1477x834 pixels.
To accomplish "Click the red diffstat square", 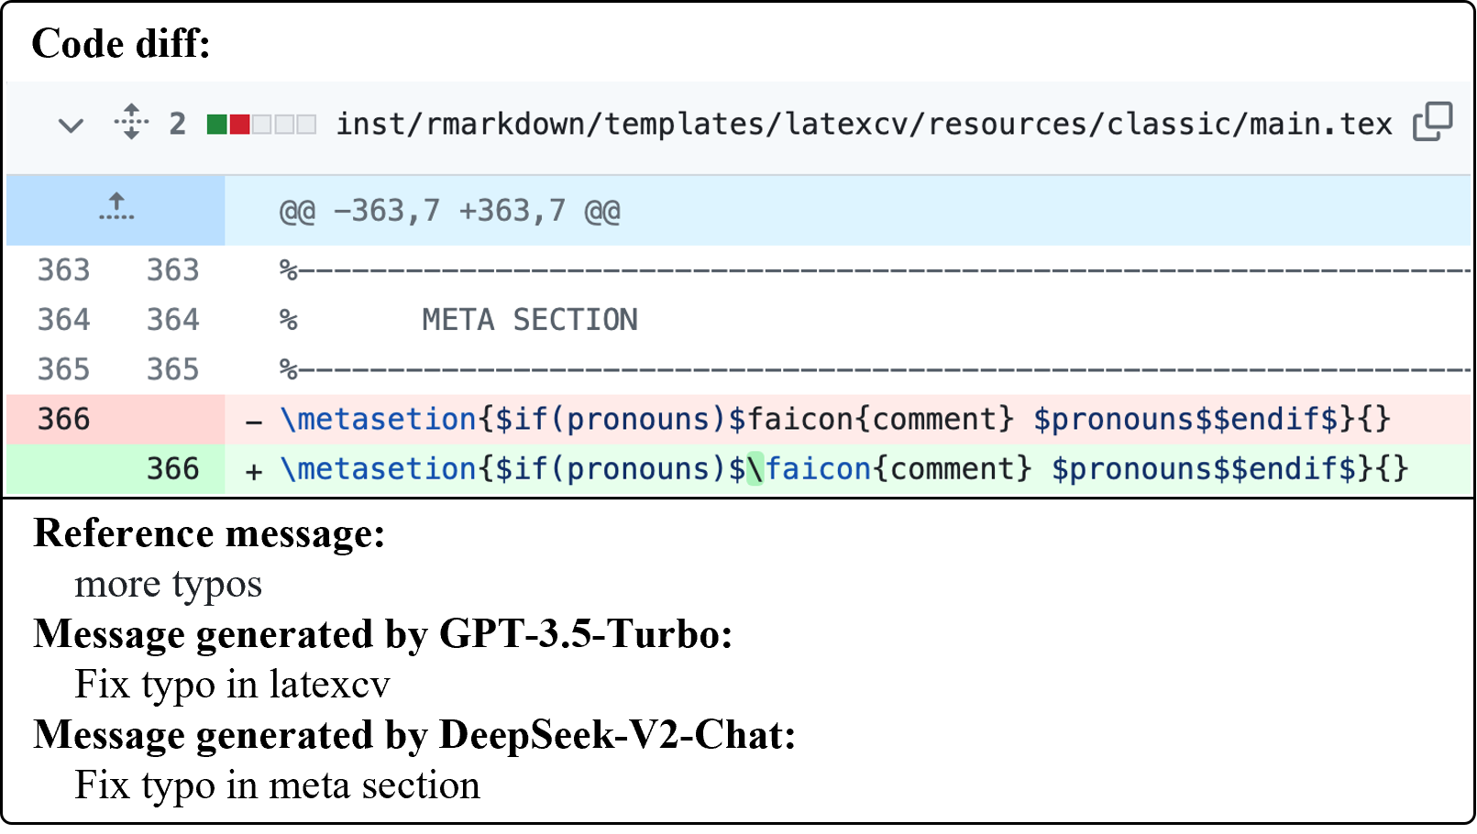I will pyautogui.click(x=239, y=125).
